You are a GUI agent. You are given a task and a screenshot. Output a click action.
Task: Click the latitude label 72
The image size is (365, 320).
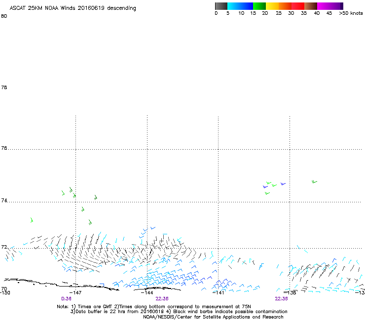tap(4, 247)
